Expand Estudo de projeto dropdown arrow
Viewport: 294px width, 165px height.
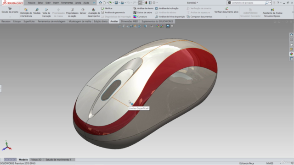click(x=10, y=17)
